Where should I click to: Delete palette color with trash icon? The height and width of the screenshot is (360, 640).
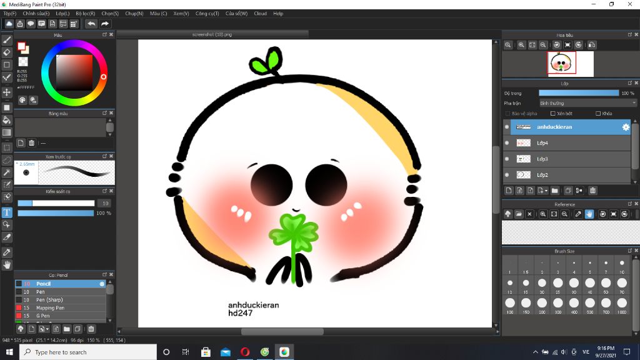tap(31, 143)
